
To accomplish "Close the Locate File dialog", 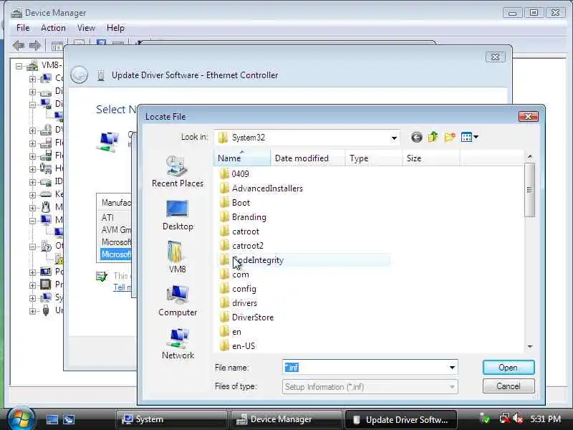I will 529,117.
